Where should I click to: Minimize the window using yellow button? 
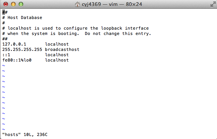click(x=13, y=4)
